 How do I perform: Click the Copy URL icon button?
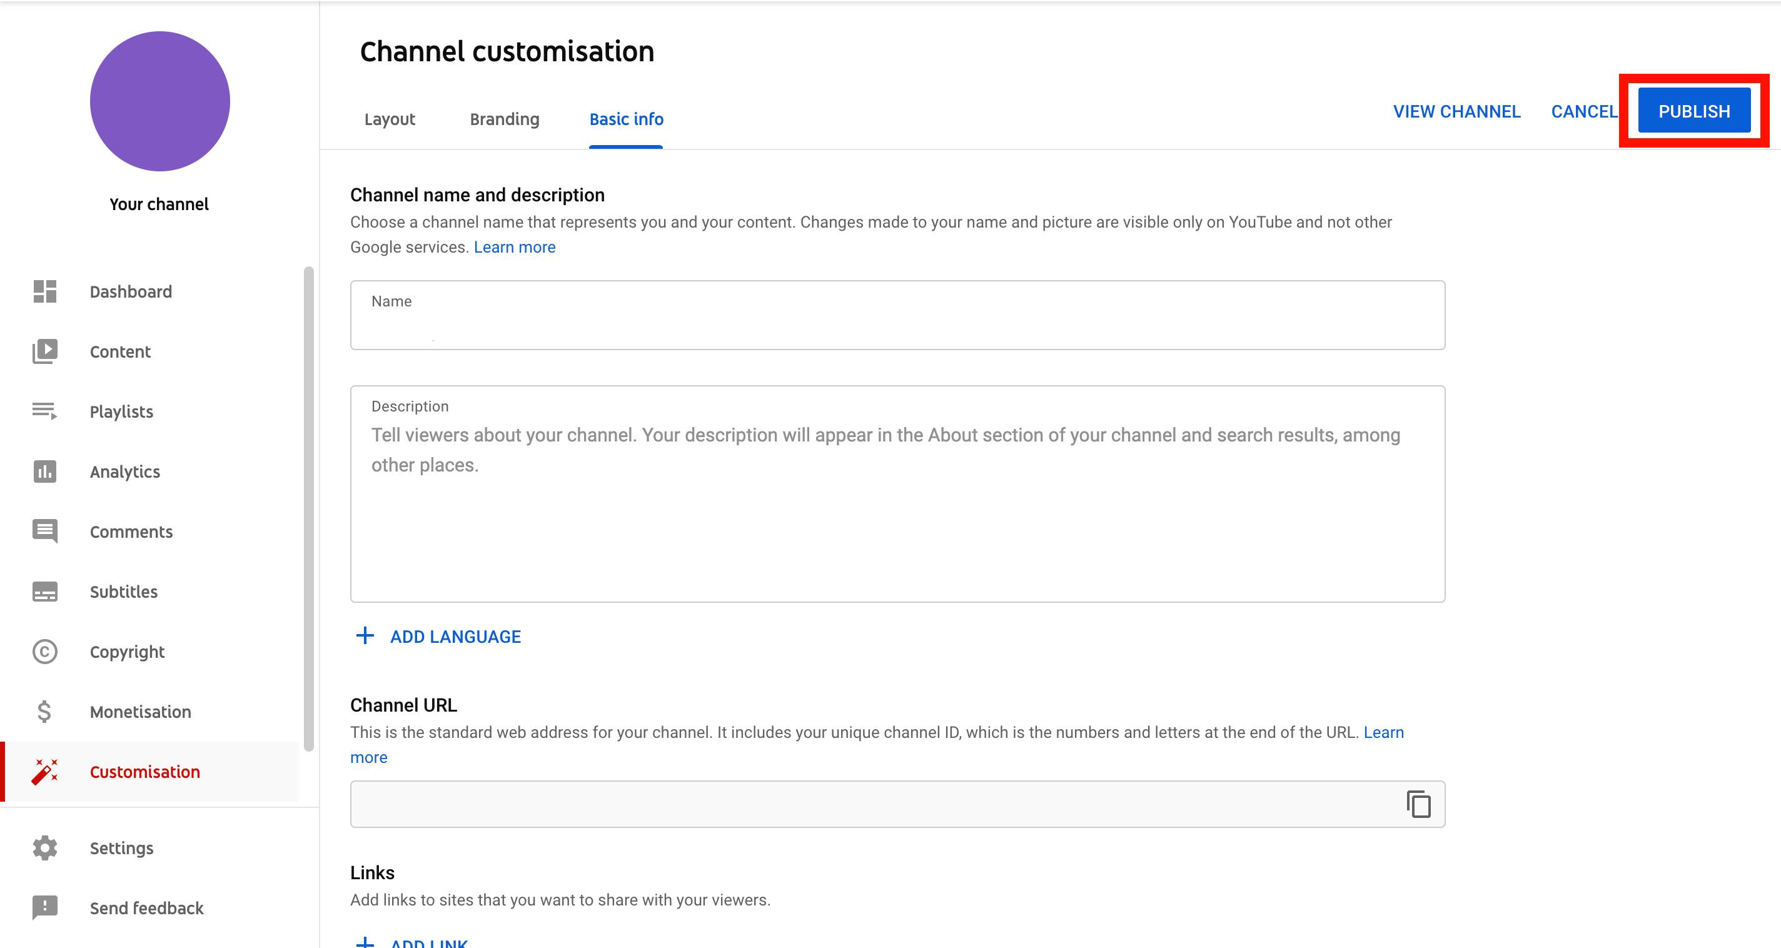[x=1418, y=804]
